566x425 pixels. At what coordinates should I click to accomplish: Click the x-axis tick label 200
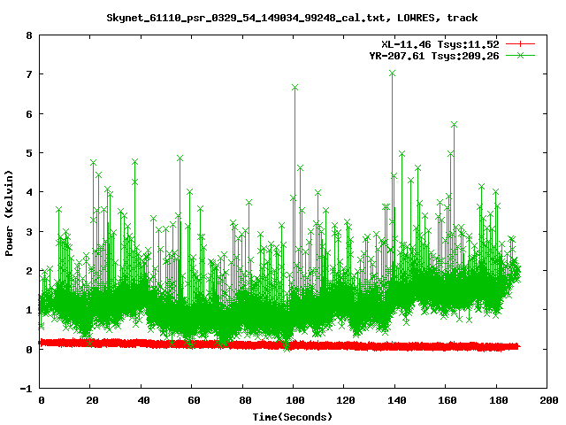(x=547, y=401)
